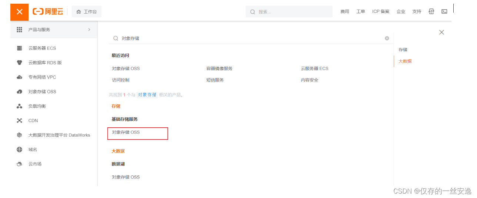Open recent 对象存储 OSS under 最近访问
The image size is (477, 198).
(x=126, y=68)
